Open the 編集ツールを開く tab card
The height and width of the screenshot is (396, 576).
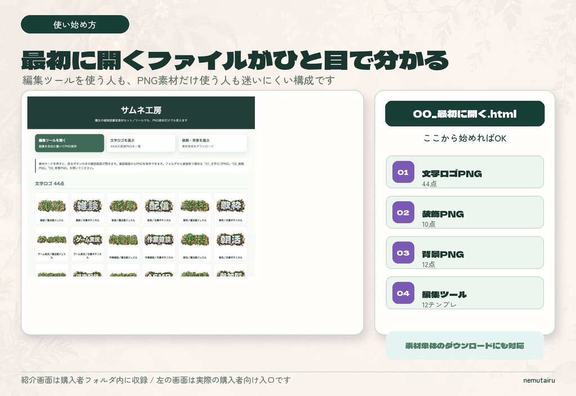(x=69, y=143)
